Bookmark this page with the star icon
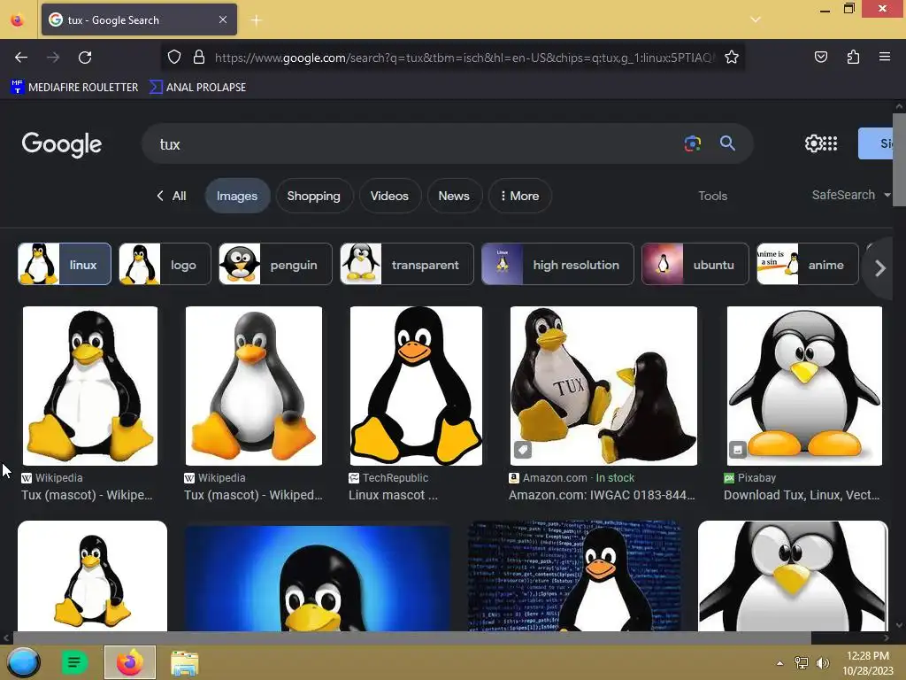This screenshot has height=680, width=906. pyautogui.click(x=732, y=57)
